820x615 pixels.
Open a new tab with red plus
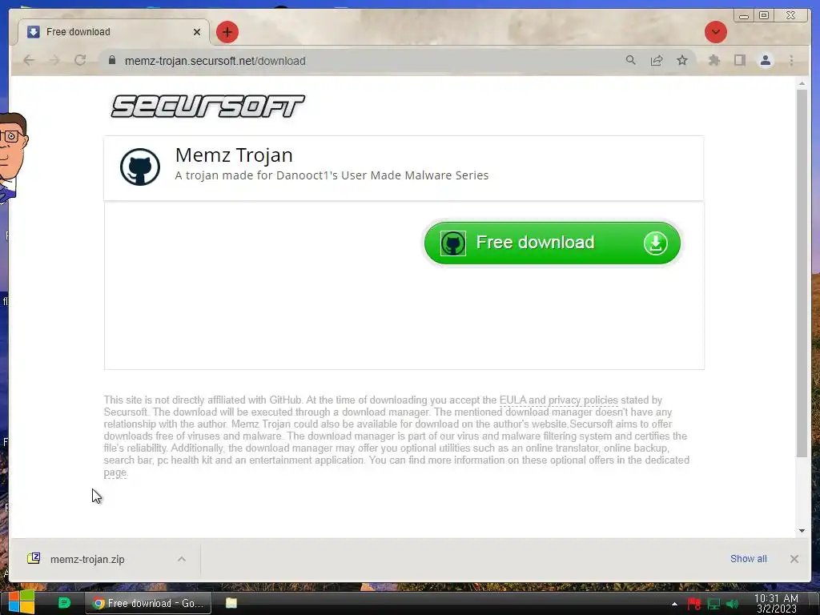(227, 32)
